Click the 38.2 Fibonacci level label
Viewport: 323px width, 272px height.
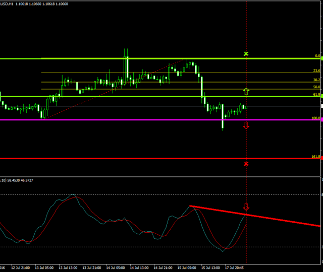316,80
